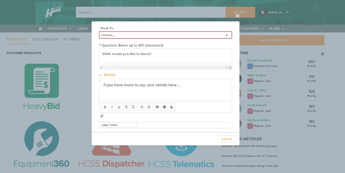Viewport: 345px width, 173px height.
Task: Click the paperclip attach file icon
Action: [x=102, y=116]
